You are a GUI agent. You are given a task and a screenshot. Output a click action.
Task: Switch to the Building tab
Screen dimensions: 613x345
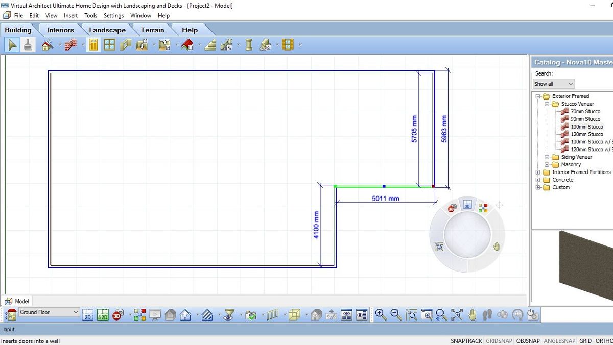pyautogui.click(x=18, y=30)
